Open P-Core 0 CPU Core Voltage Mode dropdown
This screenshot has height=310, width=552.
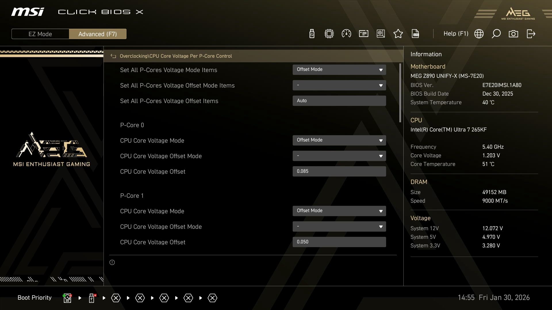(x=339, y=140)
